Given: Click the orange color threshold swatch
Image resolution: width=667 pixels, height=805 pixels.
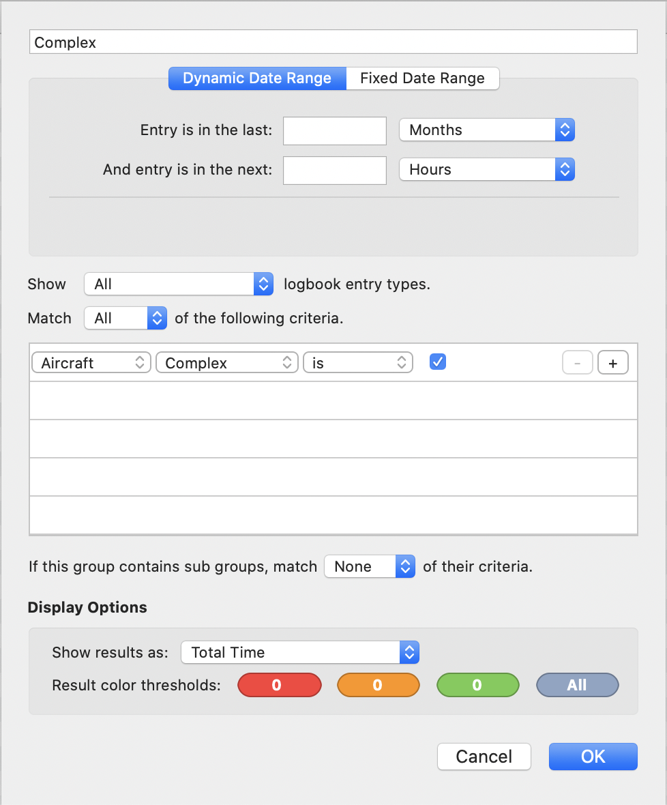Looking at the screenshot, I should [378, 685].
